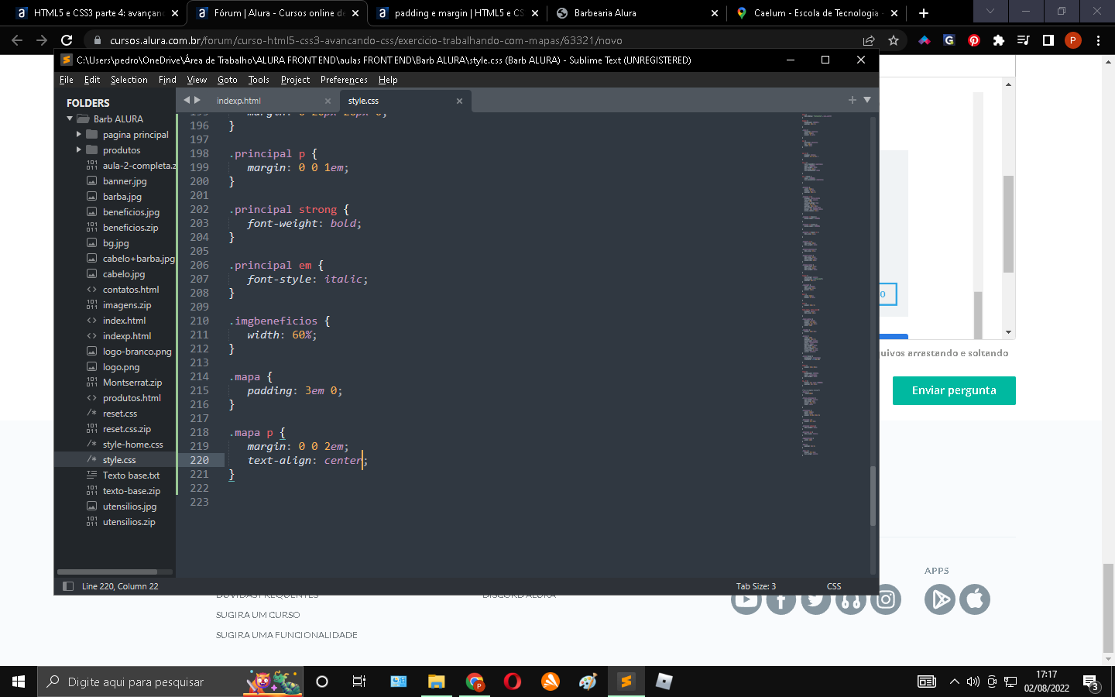Screen dimensions: 1115x697
Task: Open the File menu
Action: pyautogui.click(x=67, y=80)
